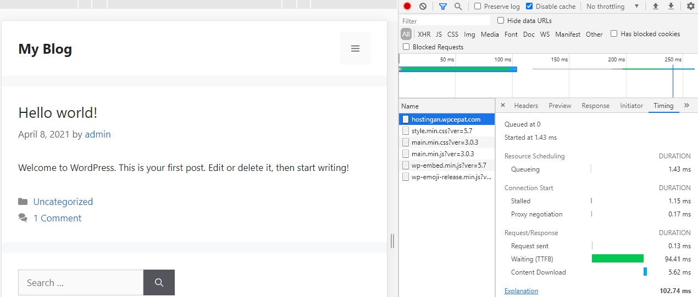Open the Hello world! post title
Viewport: 698px width, 297px height.
[58, 113]
